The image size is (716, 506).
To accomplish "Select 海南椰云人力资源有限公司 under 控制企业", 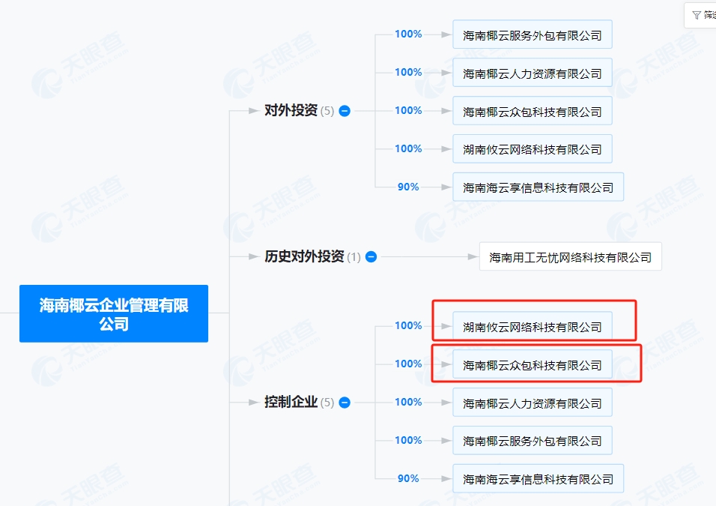I will tap(532, 402).
